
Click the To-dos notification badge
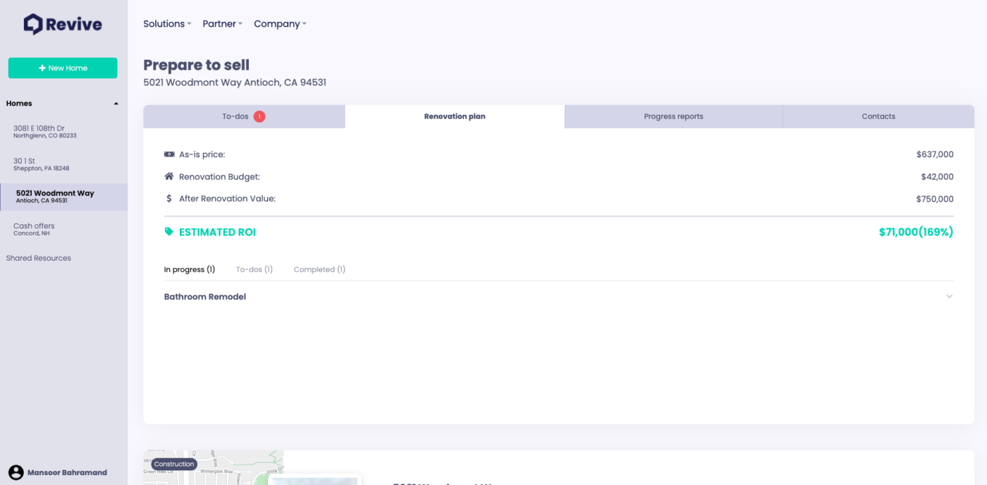259,116
